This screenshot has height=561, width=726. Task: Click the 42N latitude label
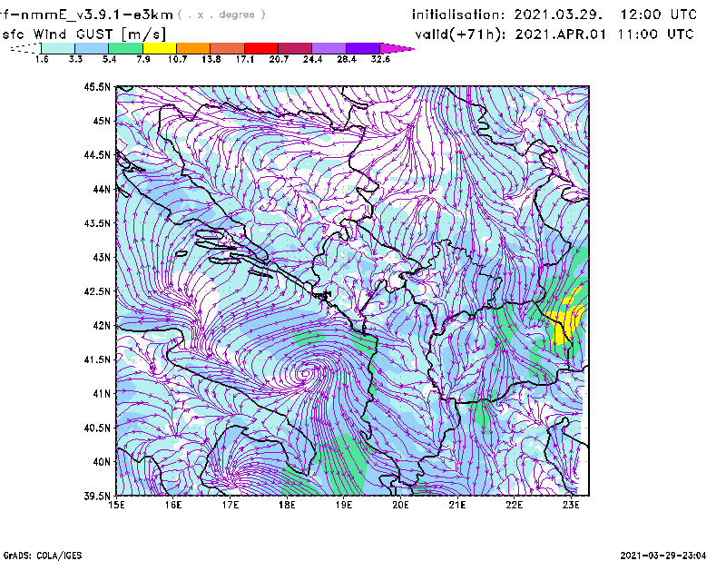(102, 325)
